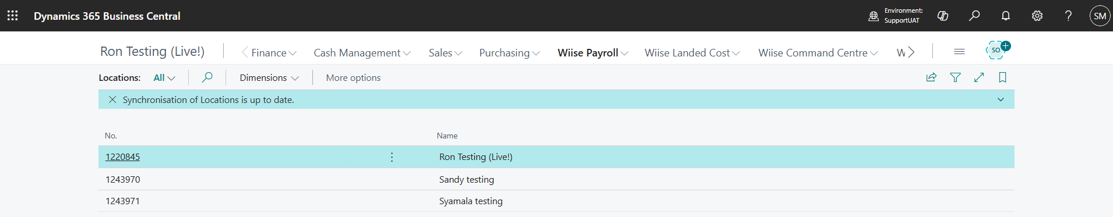Open location number 1220845 link

coord(122,156)
